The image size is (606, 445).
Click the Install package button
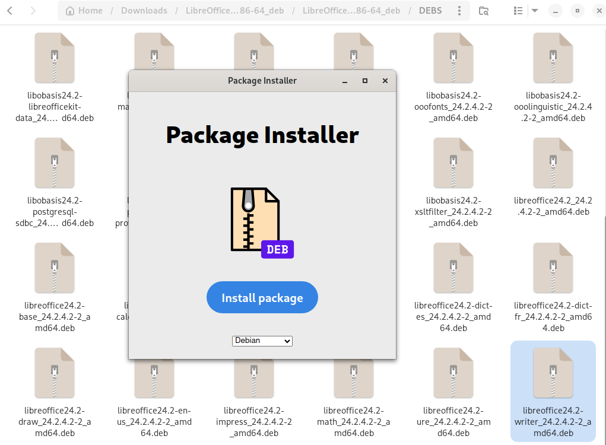coord(262,297)
